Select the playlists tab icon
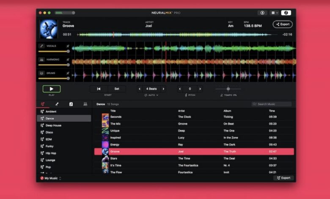330x199 pixels. [x=43, y=104]
